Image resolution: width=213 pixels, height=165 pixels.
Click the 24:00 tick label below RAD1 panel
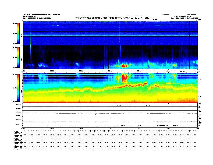[197, 71]
